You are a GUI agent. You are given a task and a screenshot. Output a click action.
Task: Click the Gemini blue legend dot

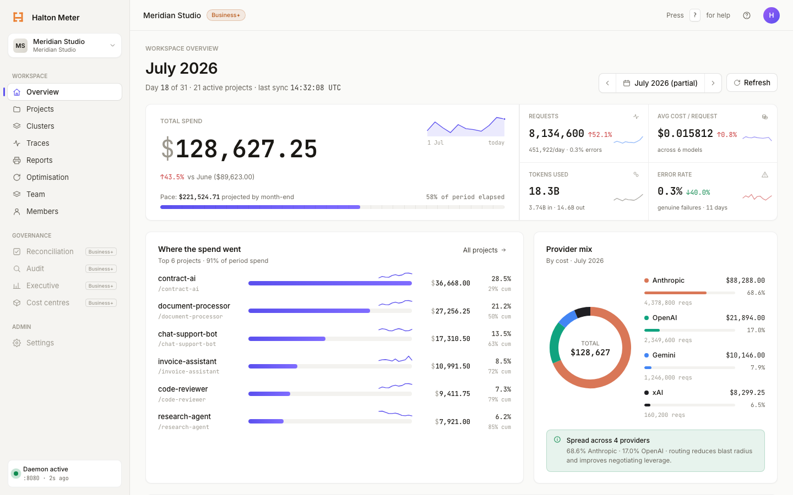click(x=647, y=355)
